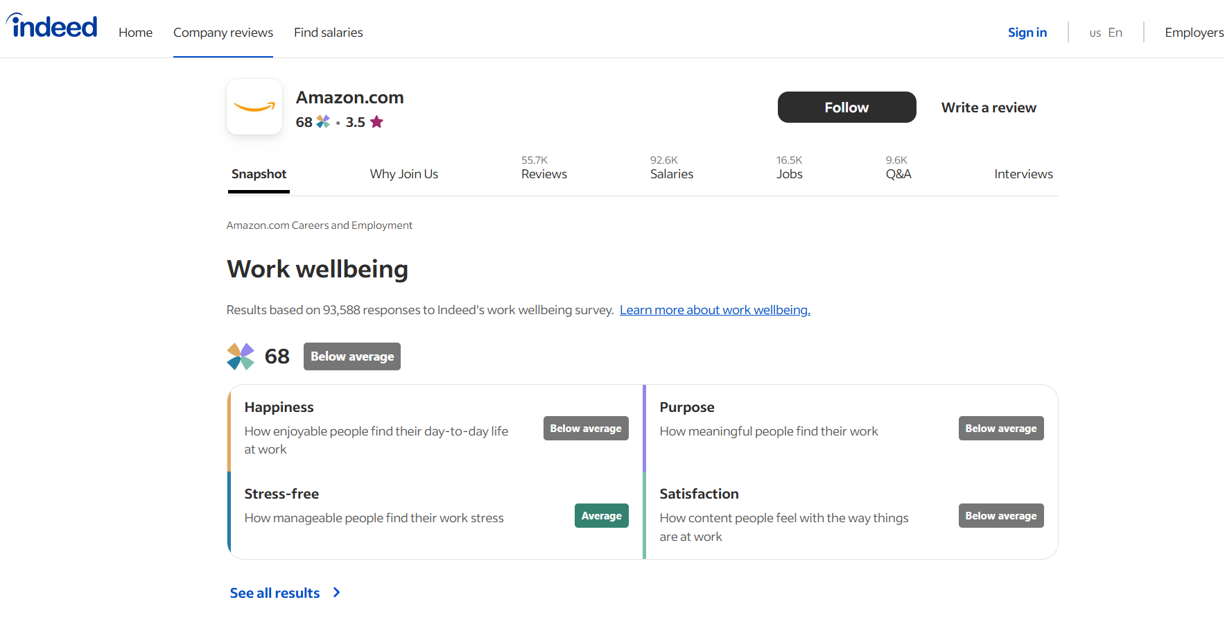The image size is (1225, 629).
Task: Click the 3.5 star rating value
Action: 356,122
